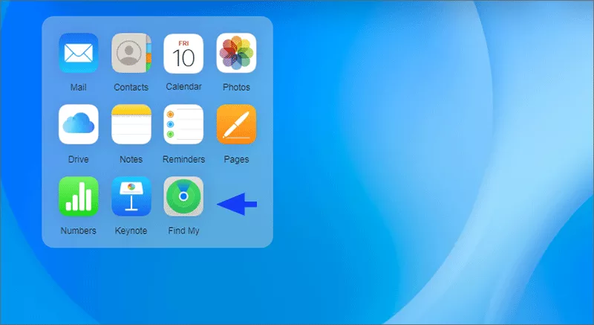The width and height of the screenshot is (594, 325).
Task: Click the "Find My" text label
Action: 183,231
